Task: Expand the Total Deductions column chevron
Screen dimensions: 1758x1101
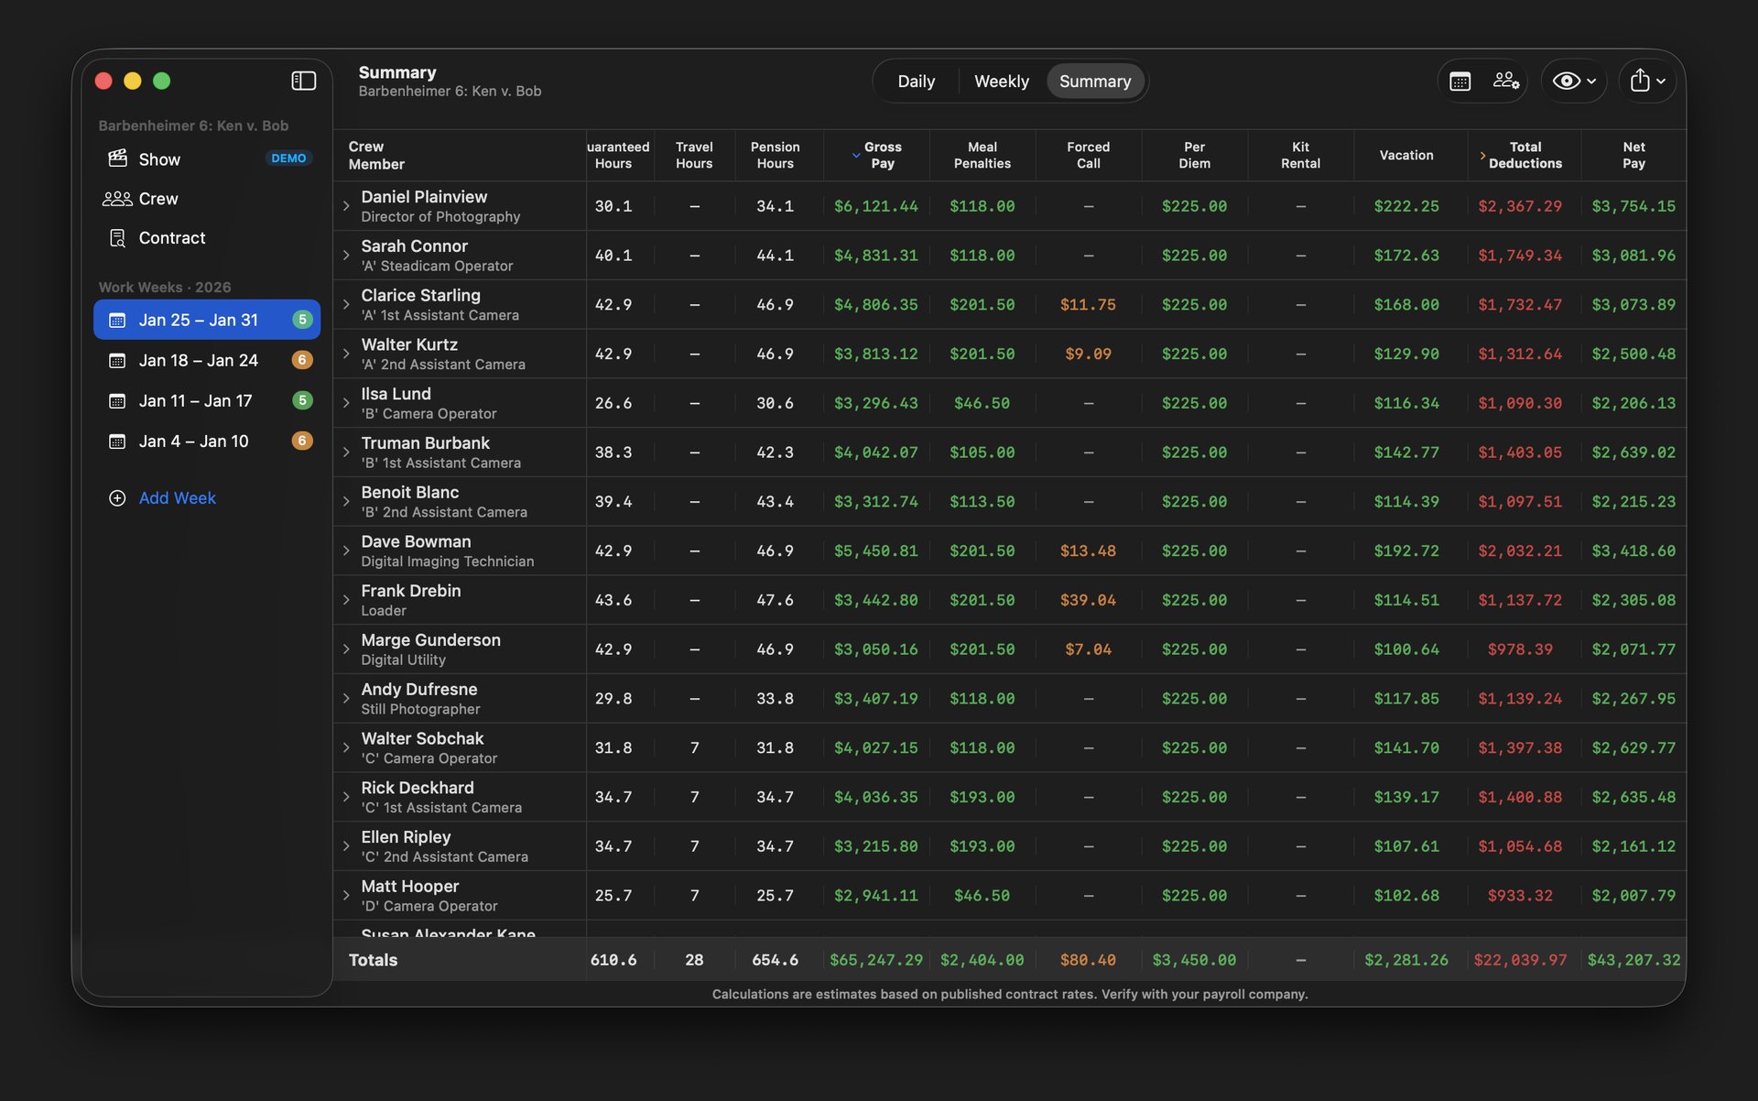Action: click(1482, 155)
